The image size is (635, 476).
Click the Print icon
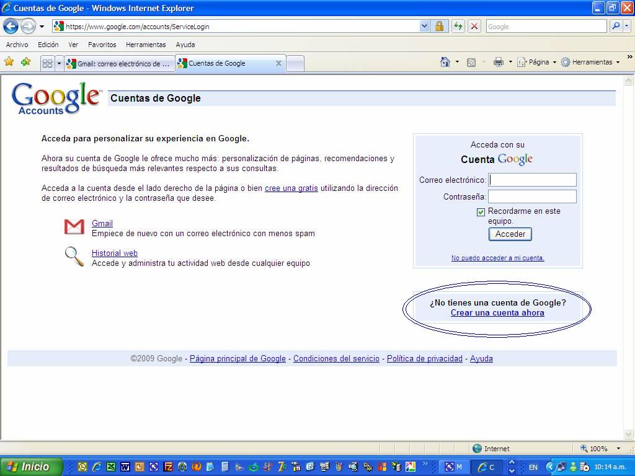(499, 62)
